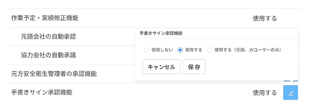Click the 元方安全衛生管理者の承認機能 row label
309x108 pixels.
click(x=54, y=73)
